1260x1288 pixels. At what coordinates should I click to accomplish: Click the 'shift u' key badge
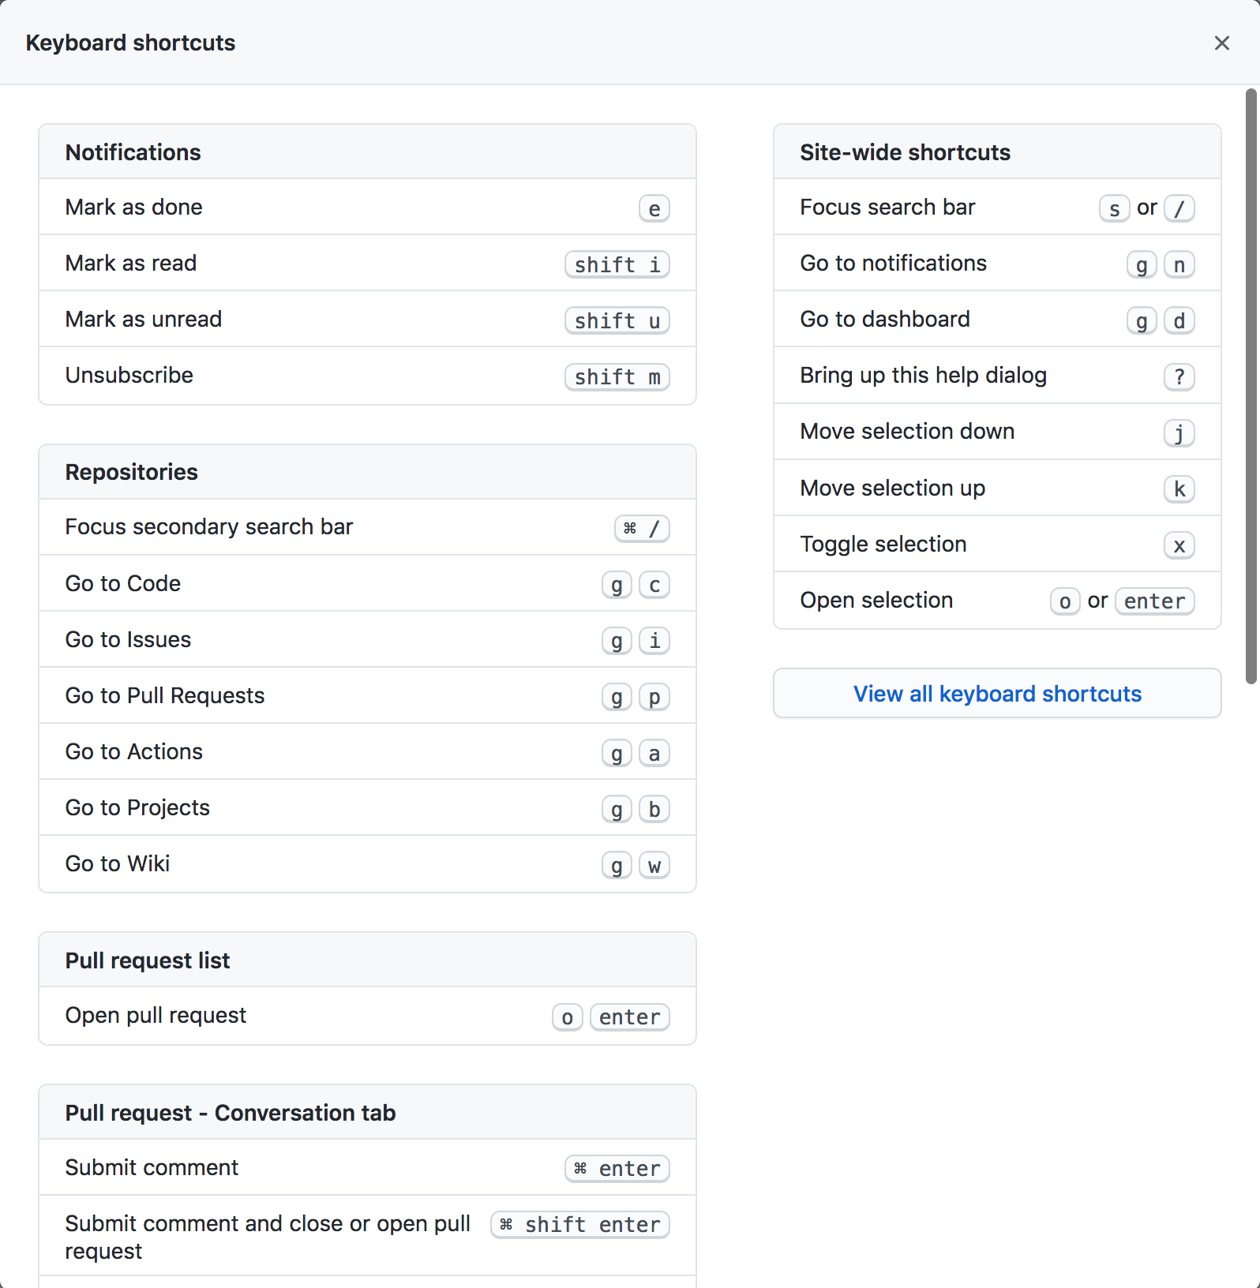(x=617, y=321)
